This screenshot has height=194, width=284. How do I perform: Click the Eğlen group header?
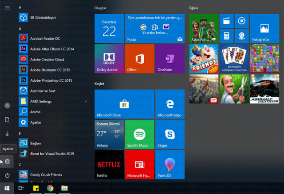pyautogui.click(x=193, y=8)
